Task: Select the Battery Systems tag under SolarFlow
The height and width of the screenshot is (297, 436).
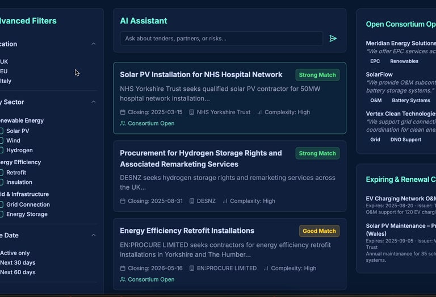Action: click(411, 101)
